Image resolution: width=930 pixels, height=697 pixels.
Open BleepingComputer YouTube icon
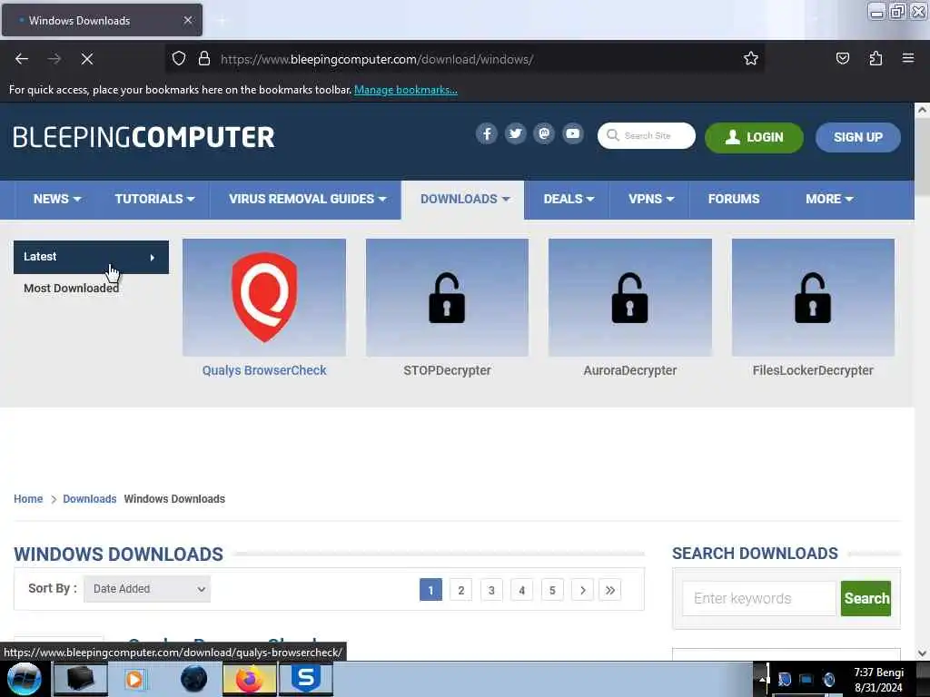click(573, 134)
